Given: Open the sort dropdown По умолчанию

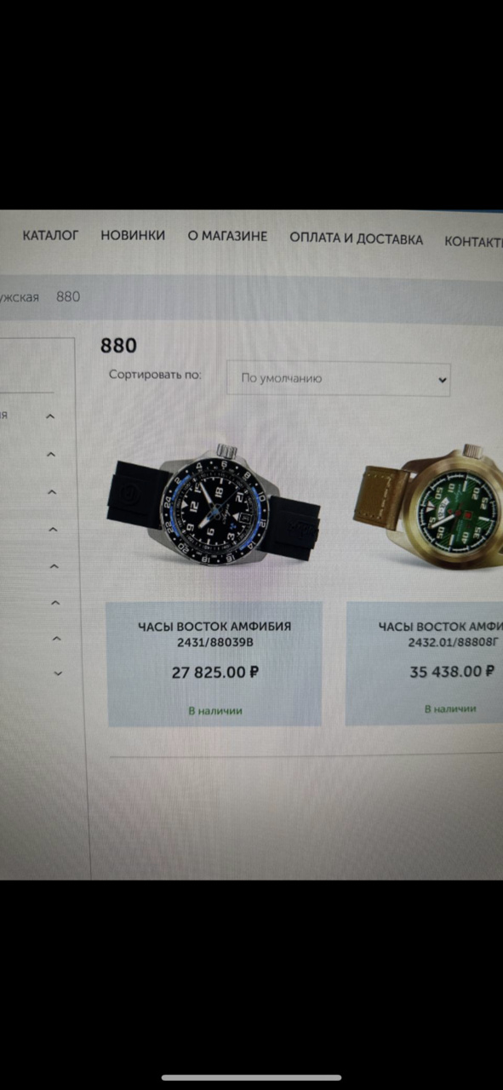Looking at the screenshot, I should 338,379.
